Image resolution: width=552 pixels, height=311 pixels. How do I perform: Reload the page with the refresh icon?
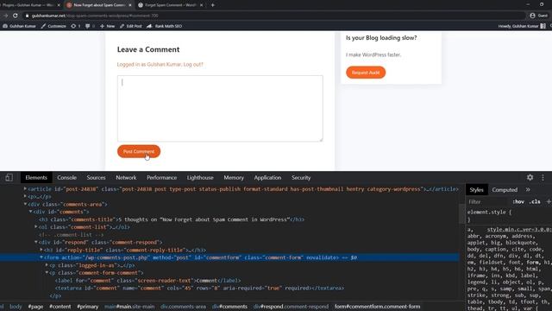point(16,16)
